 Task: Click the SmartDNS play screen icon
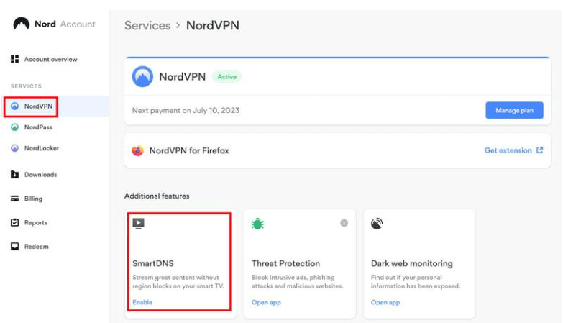pyautogui.click(x=139, y=224)
